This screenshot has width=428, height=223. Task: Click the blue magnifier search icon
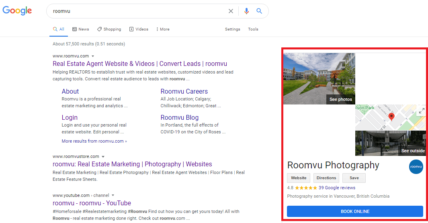point(259,11)
